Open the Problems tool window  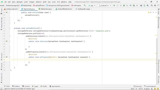pyautogui.click(x=16, y=86)
